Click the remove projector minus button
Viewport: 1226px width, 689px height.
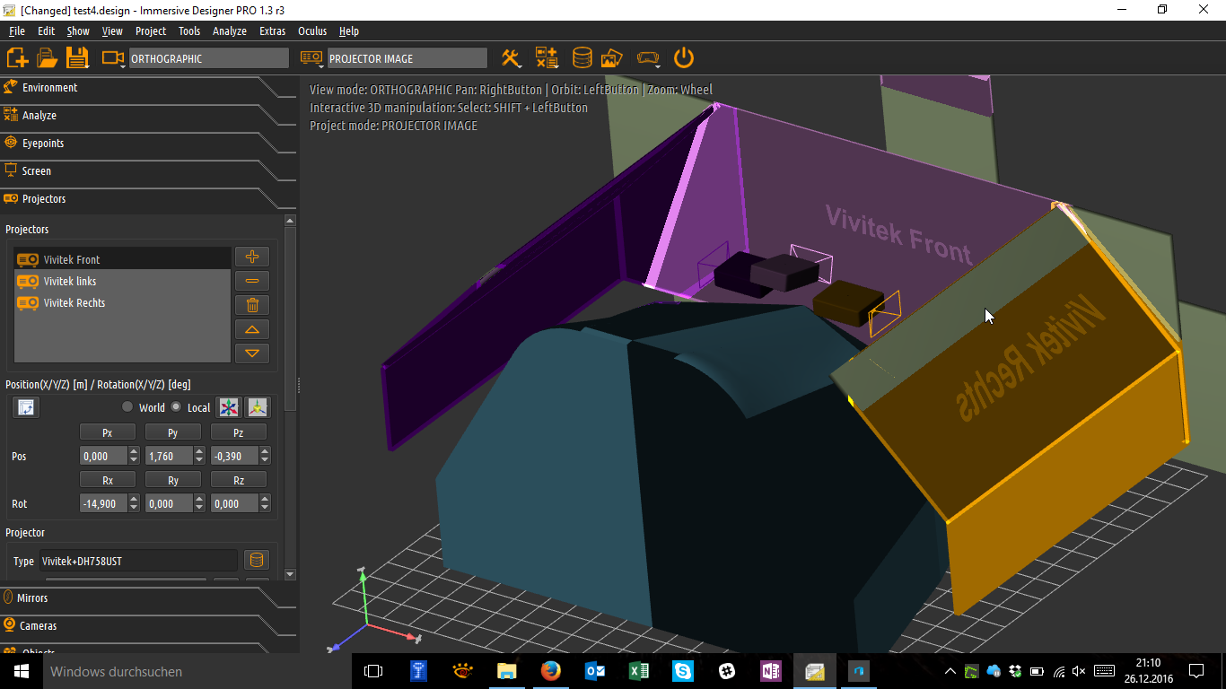[252, 281]
